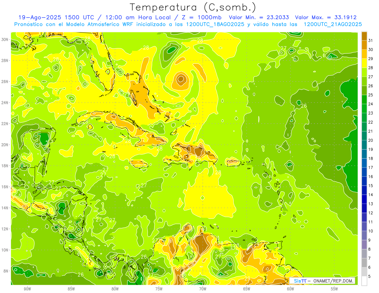Screen dimensions: 379x293
Task: Click the 20N latitude axis label
Action: pos(4,145)
